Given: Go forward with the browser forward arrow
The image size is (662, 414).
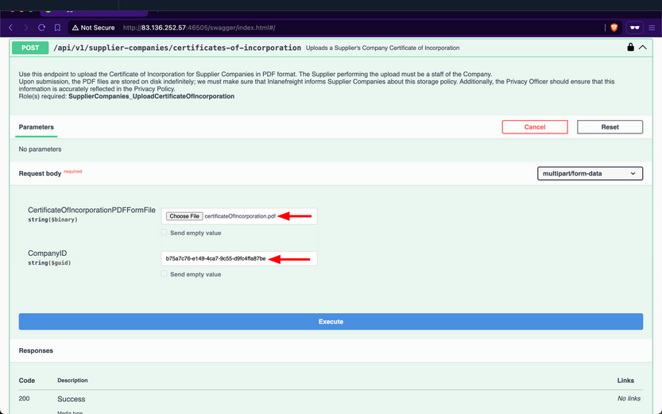Looking at the screenshot, I should (25, 28).
